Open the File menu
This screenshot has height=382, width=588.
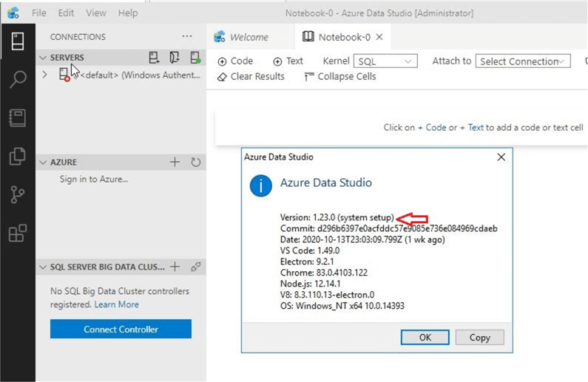[39, 13]
